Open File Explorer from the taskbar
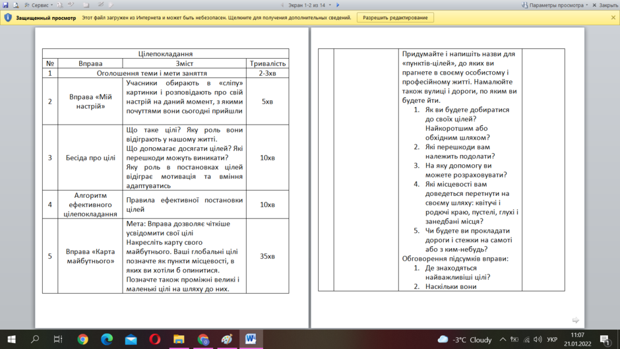 (179, 340)
